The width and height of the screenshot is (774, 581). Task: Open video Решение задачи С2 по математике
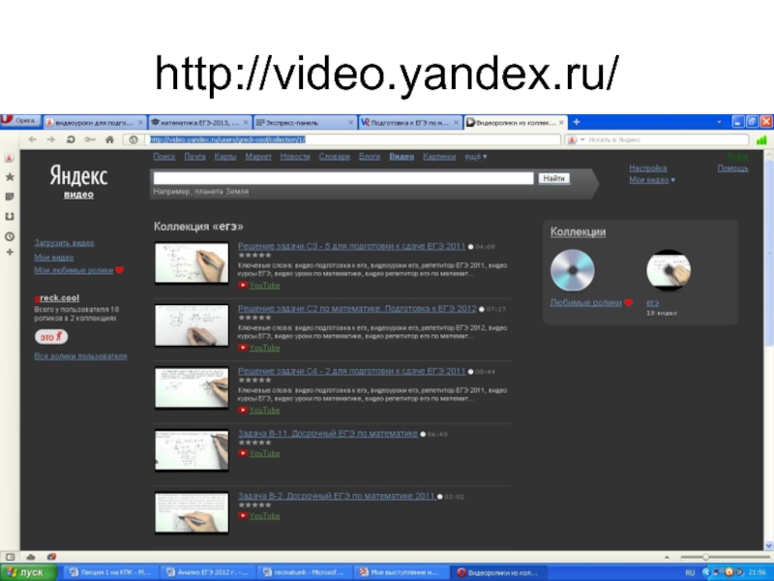(357, 309)
